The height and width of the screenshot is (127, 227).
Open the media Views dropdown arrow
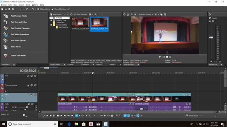pyautogui.click(x=93, y=14)
